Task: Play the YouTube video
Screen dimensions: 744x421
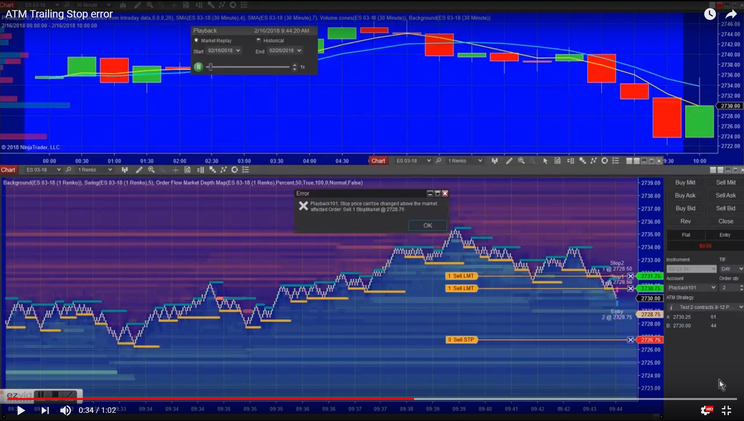Action: [21, 410]
